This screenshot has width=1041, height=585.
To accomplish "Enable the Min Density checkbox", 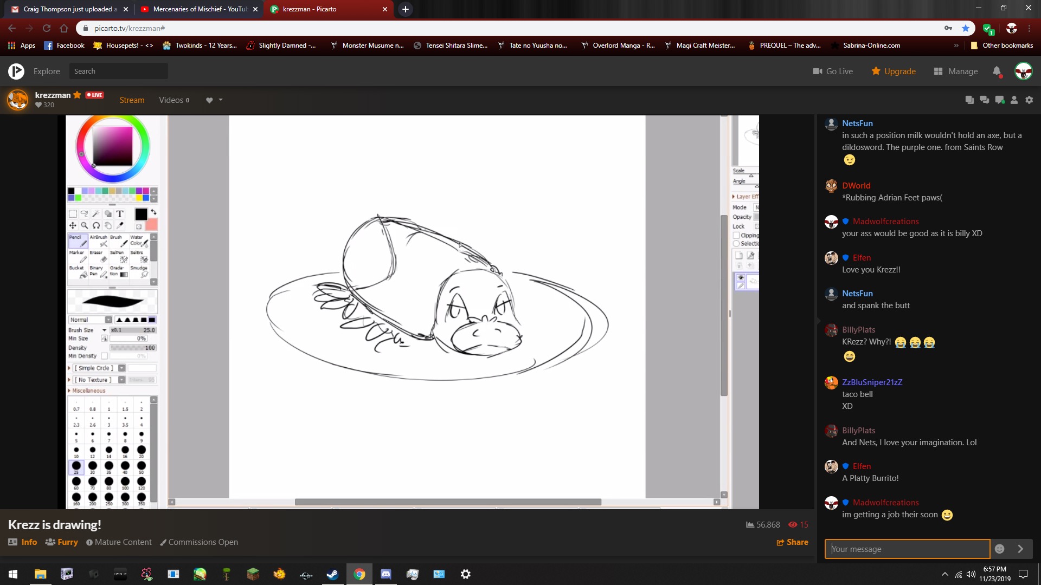I will point(105,356).
